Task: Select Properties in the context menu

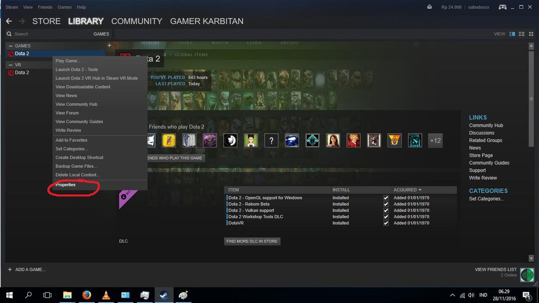Action: click(66, 185)
